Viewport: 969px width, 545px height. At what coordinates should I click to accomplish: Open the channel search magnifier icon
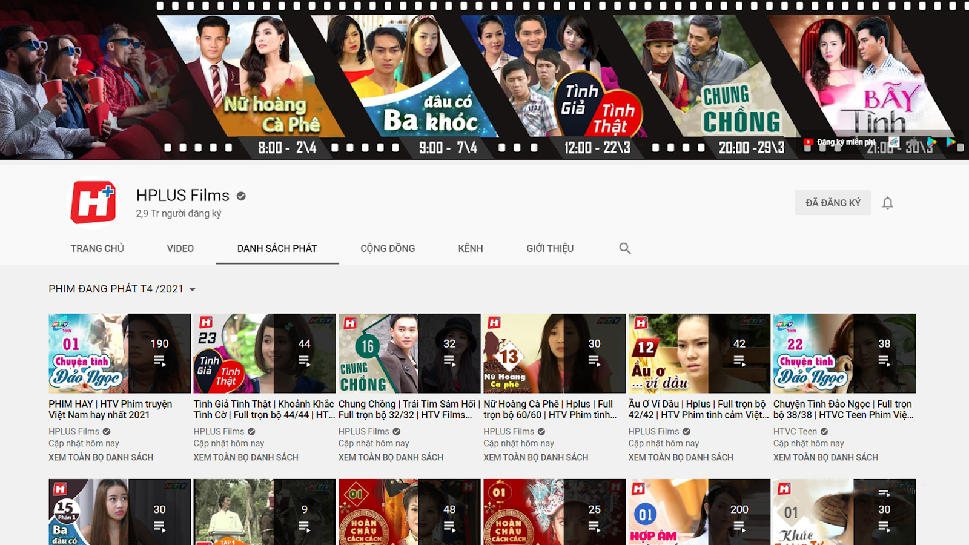click(625, 248)
